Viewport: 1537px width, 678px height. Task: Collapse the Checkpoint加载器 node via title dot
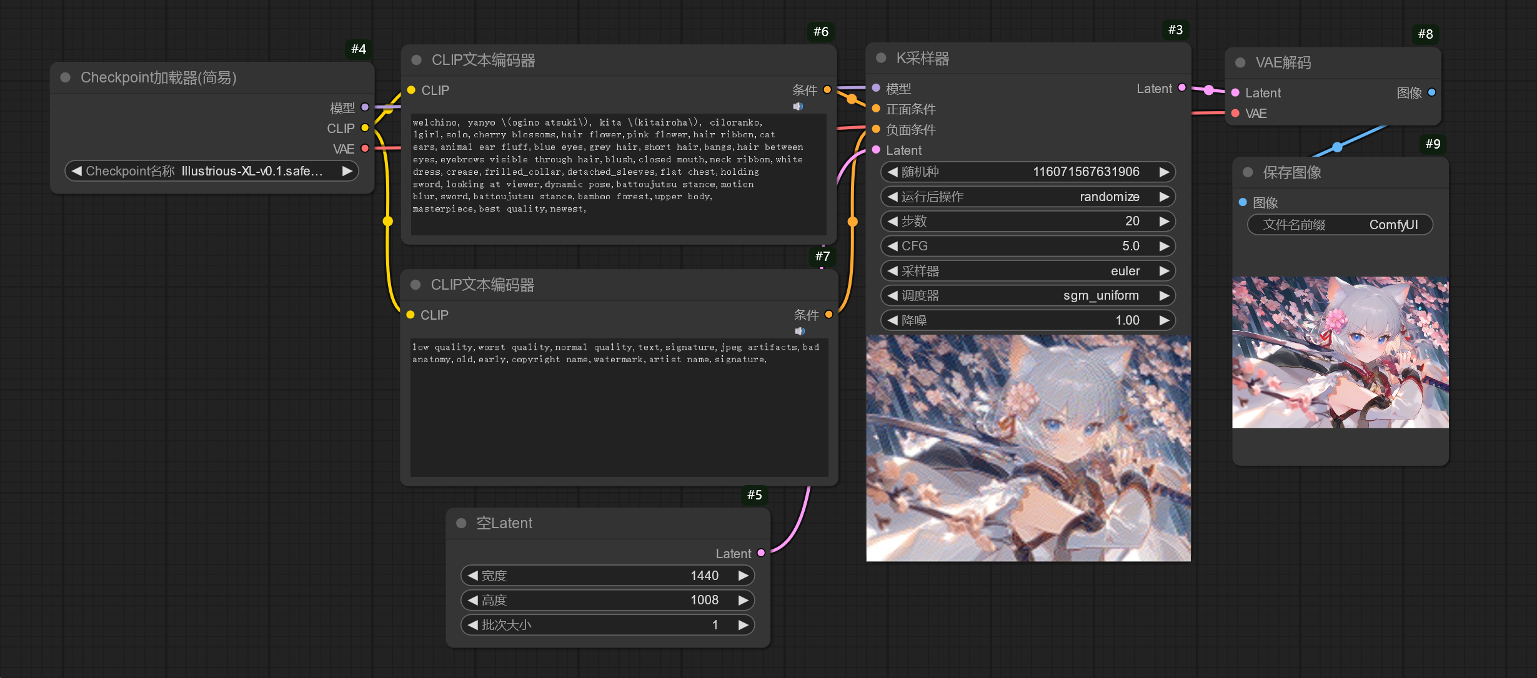[x=65, y=77]
